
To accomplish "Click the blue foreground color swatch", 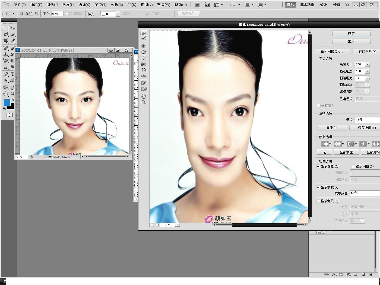I will 7,102.
